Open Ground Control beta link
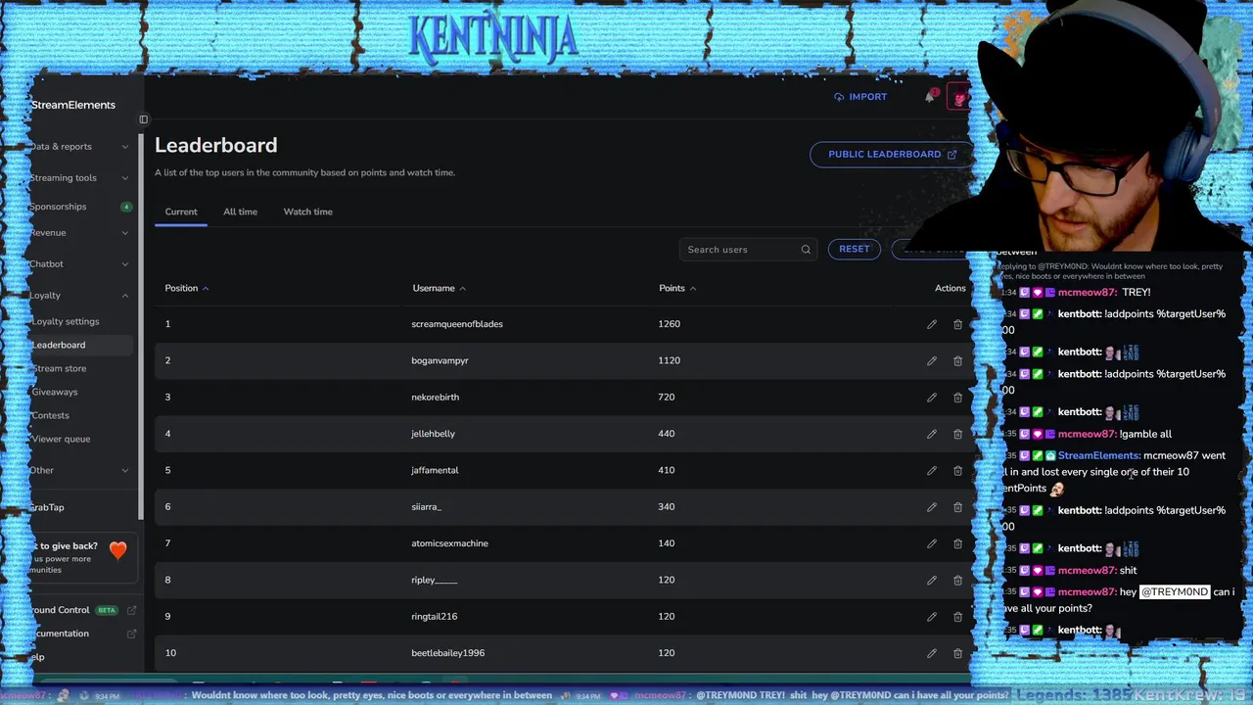This screenshot has height=705, width=1253. [x=82, y=610]
